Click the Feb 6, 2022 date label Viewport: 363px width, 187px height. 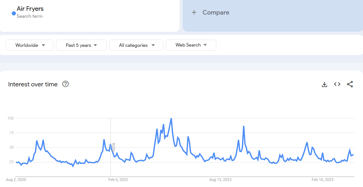118,180
